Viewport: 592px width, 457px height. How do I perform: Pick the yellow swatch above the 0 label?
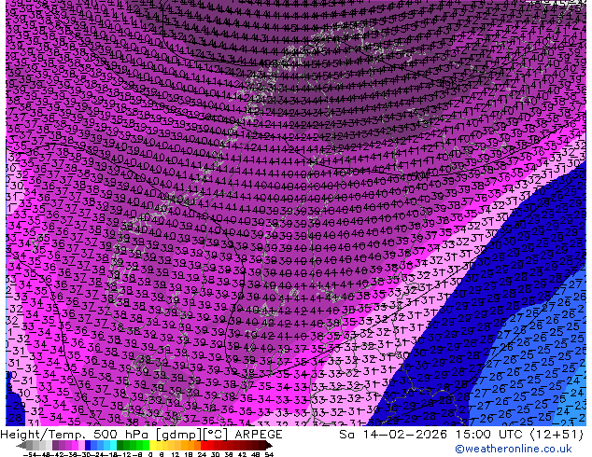point(152,446)
